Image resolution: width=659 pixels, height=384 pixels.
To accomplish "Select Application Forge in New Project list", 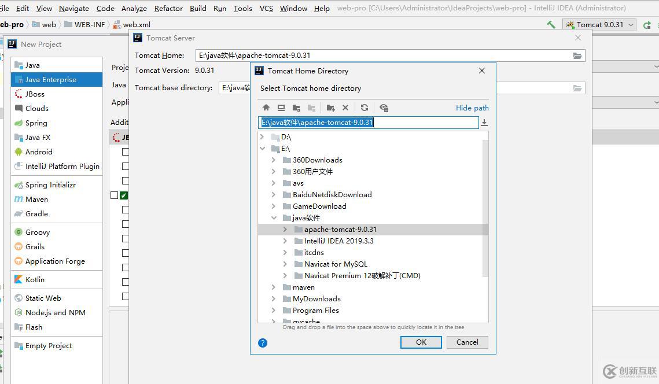I will pos(57,261).
